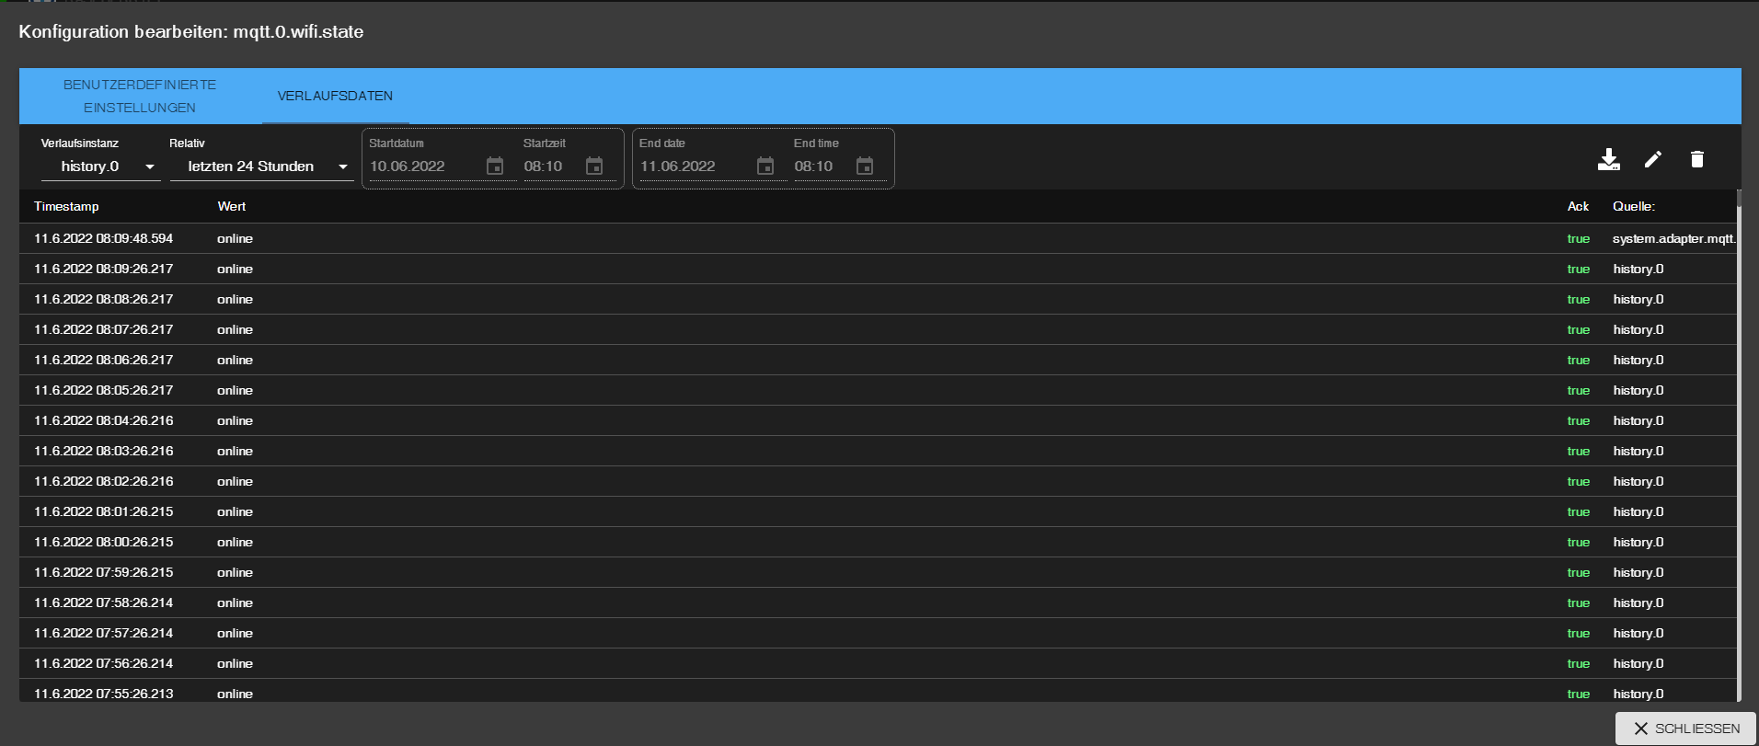Select row with timestamp 08:09:48.594

pyautogui.click(x=878, y=238)
